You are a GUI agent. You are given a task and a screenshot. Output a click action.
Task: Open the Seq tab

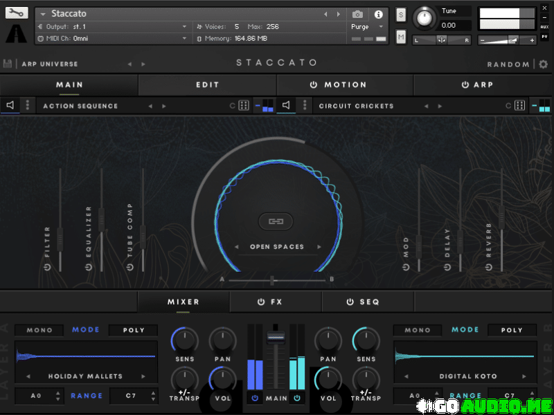point(368,302)
